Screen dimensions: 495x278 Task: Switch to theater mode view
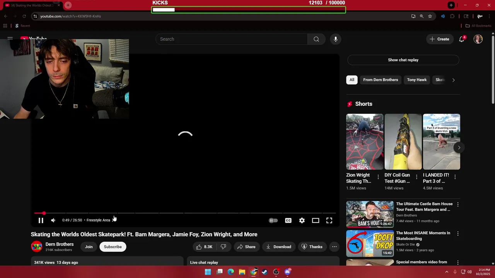click(316, 220)
